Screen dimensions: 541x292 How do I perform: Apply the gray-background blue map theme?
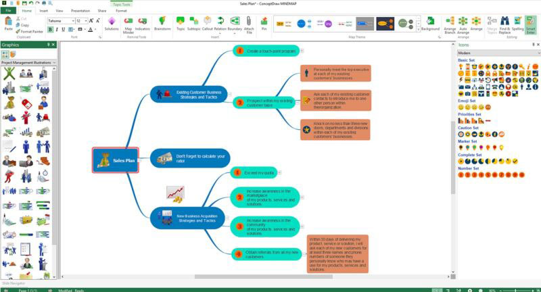[x=365, y=24]
